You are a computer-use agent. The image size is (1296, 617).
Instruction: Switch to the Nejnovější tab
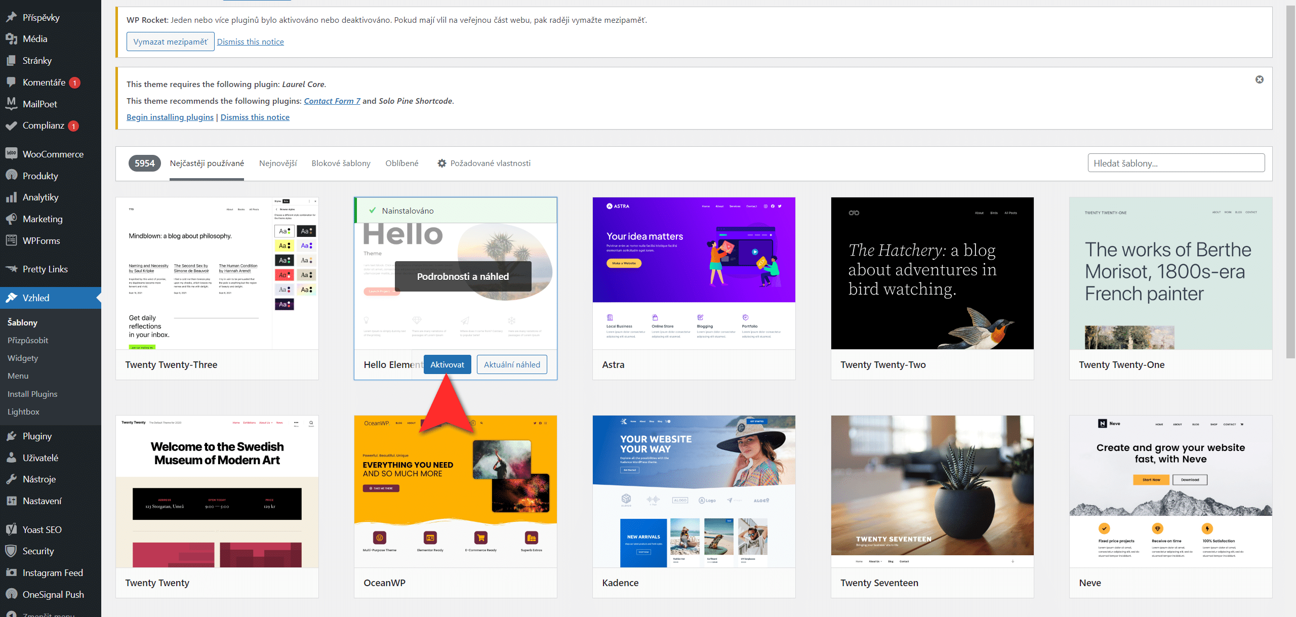coord(277,163)
